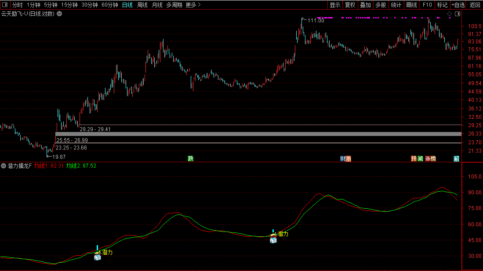Open the 统计 statistics menu
Screen dimensions: 483x271
[396, 5]
